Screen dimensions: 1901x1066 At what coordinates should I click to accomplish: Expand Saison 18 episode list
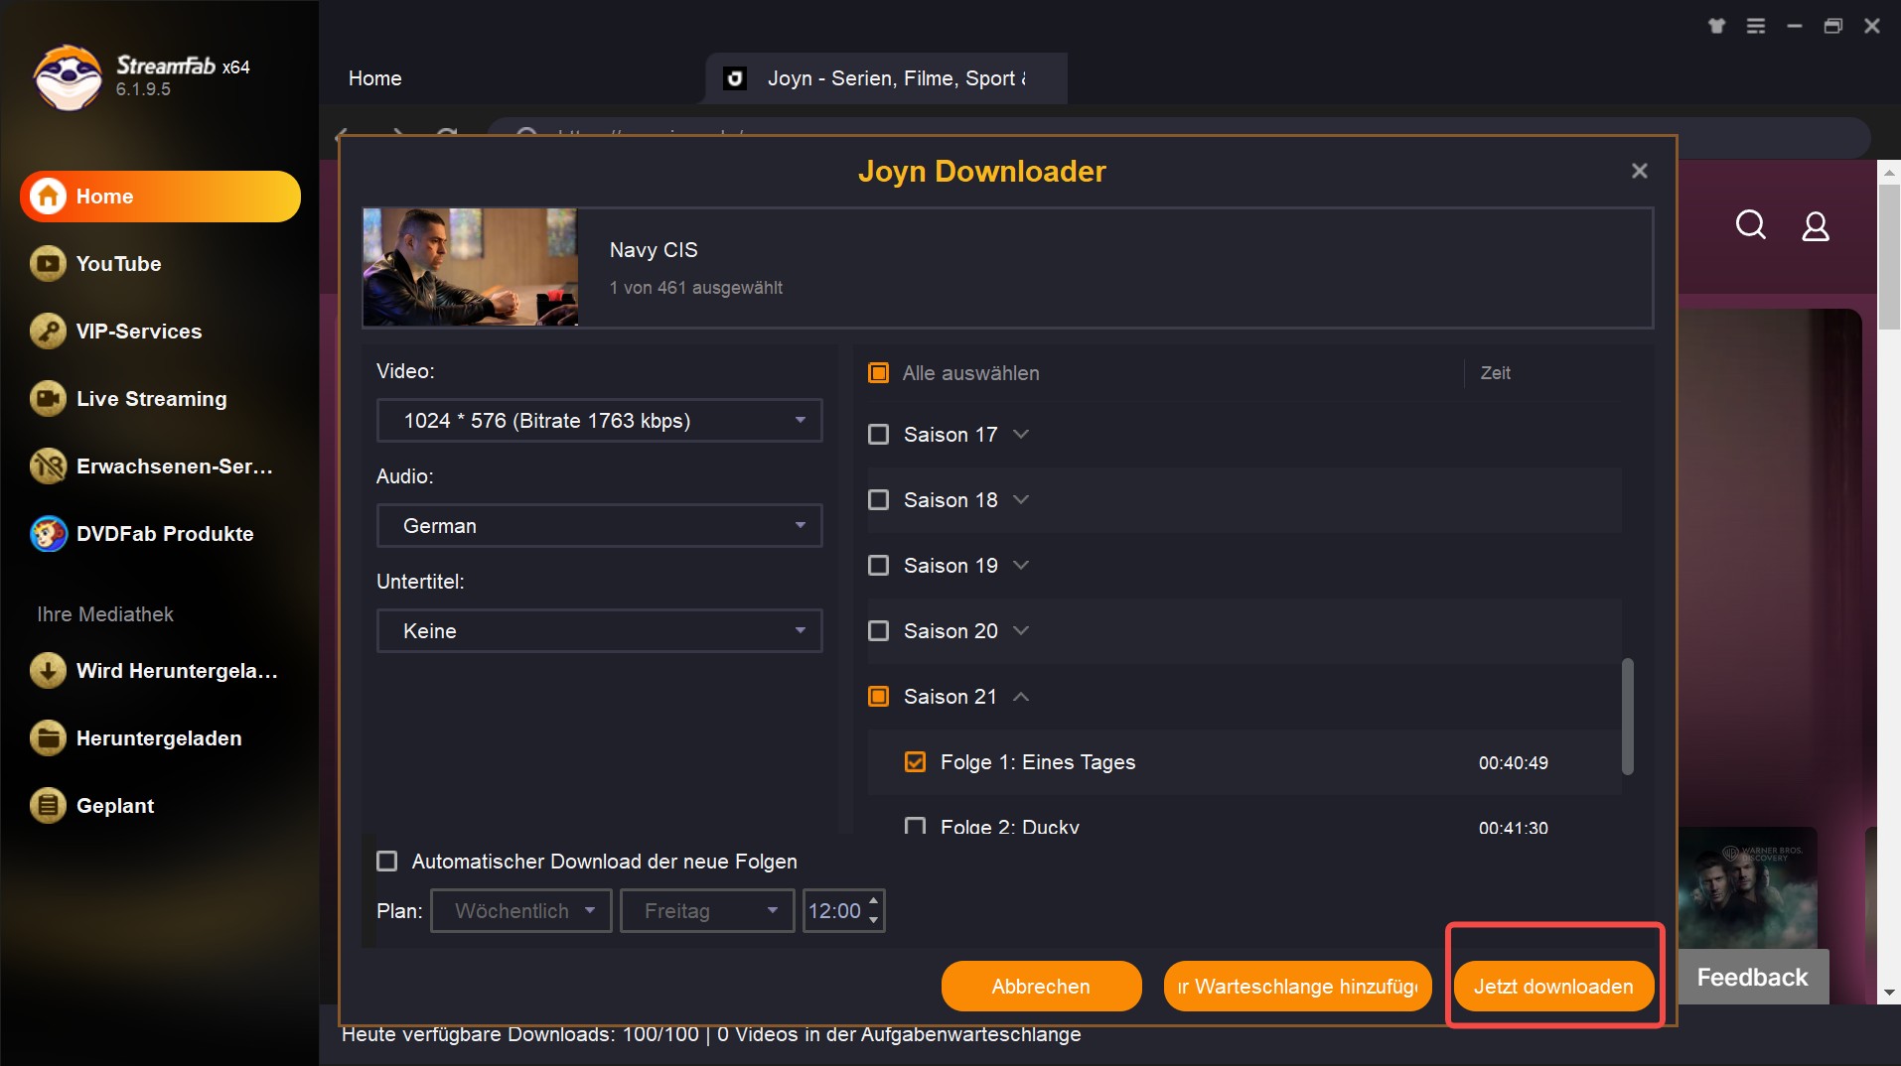[1021, 500]
